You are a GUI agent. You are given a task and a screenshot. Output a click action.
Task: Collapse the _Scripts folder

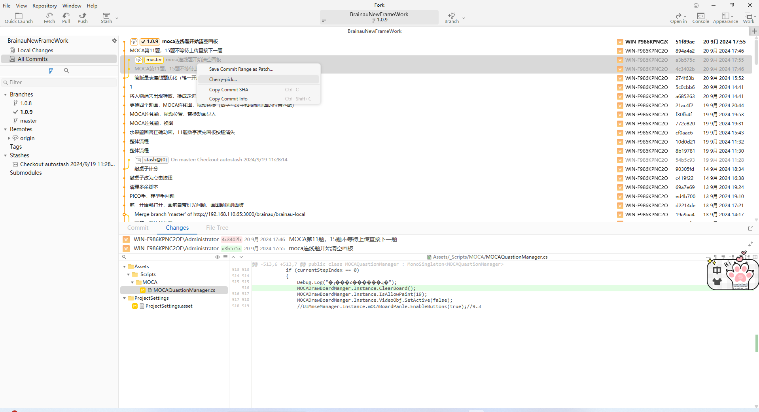128,274
